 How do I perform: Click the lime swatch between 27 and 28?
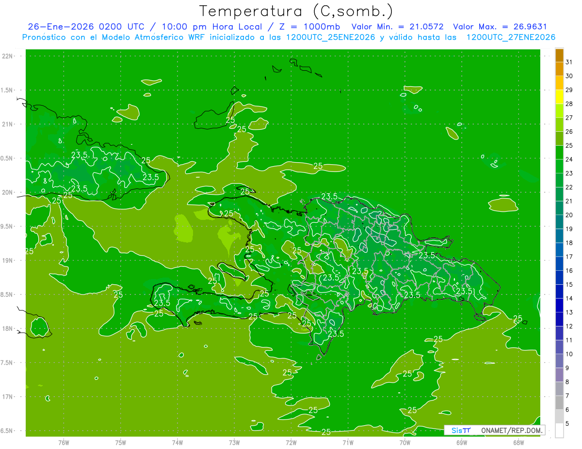(559, 111)
